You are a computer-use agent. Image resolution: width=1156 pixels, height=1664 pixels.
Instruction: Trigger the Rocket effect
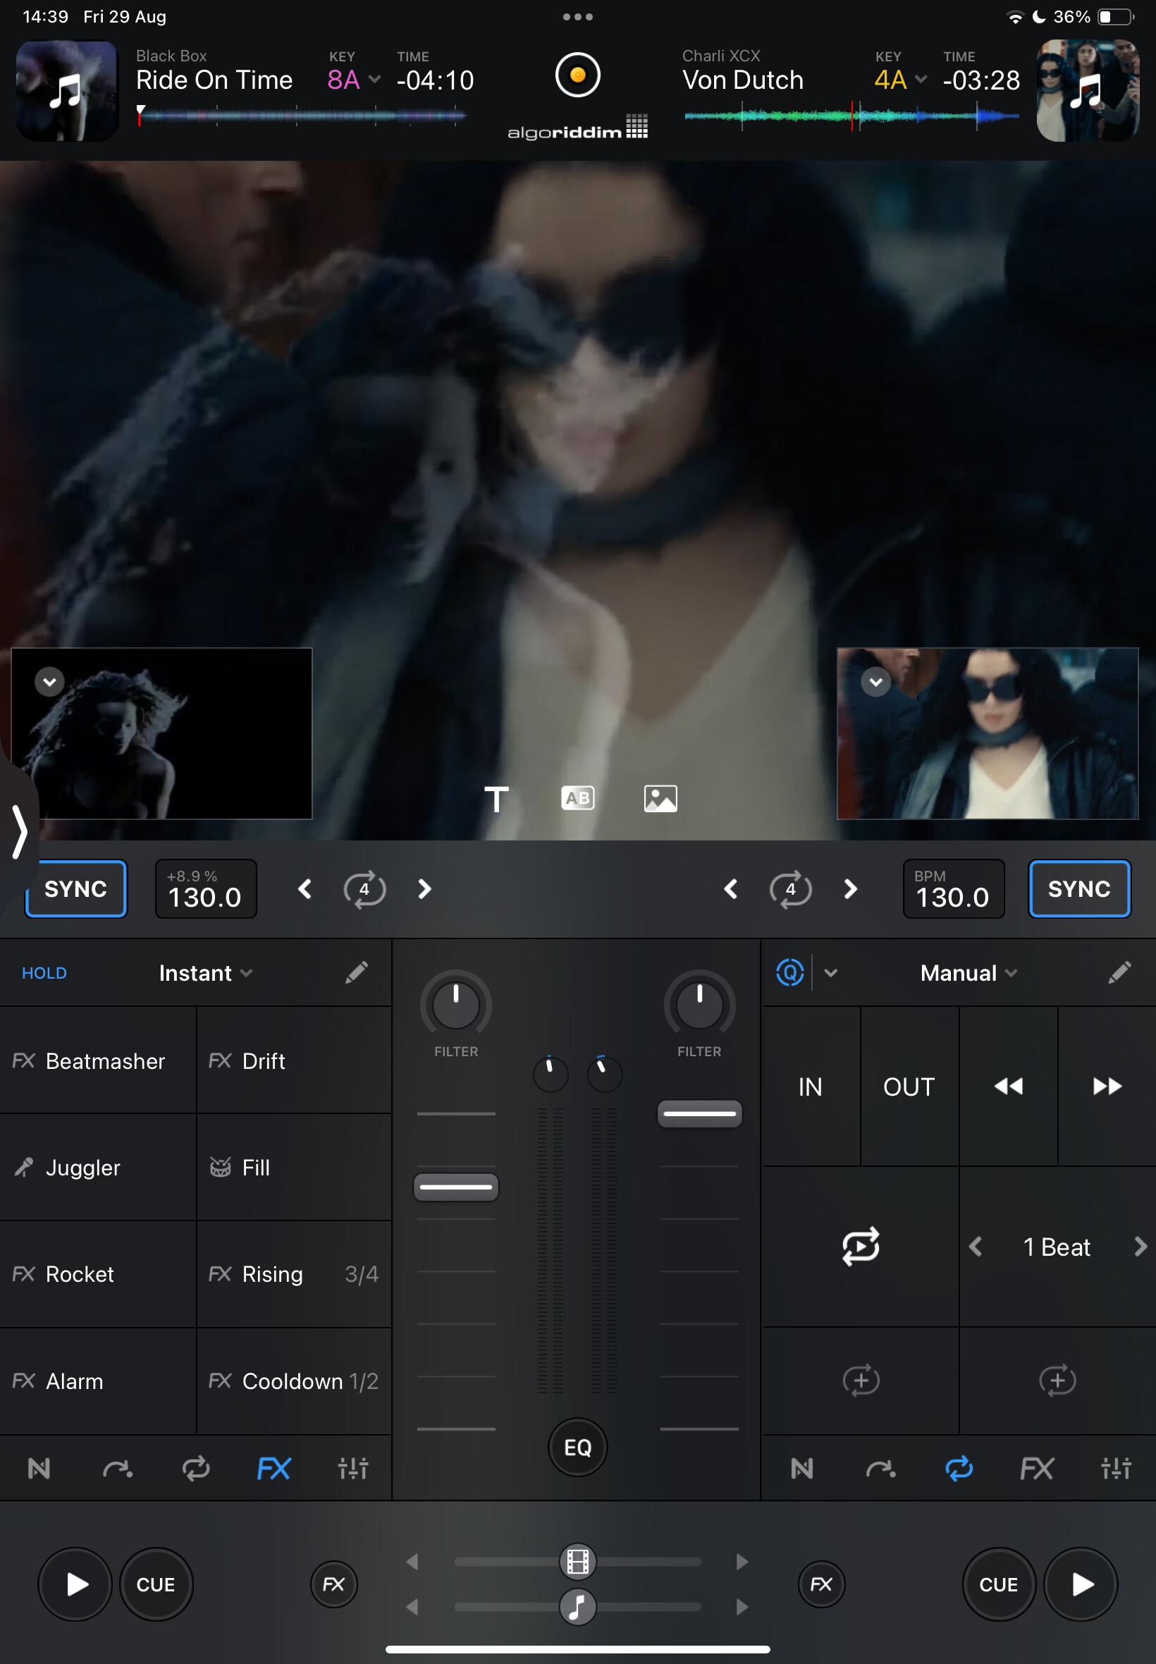point(98,1274)
